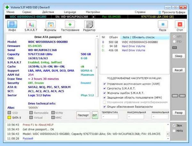The image size is (192, 146).
Task: Click the gray SSD indicator box
Action: click(9, 113)
